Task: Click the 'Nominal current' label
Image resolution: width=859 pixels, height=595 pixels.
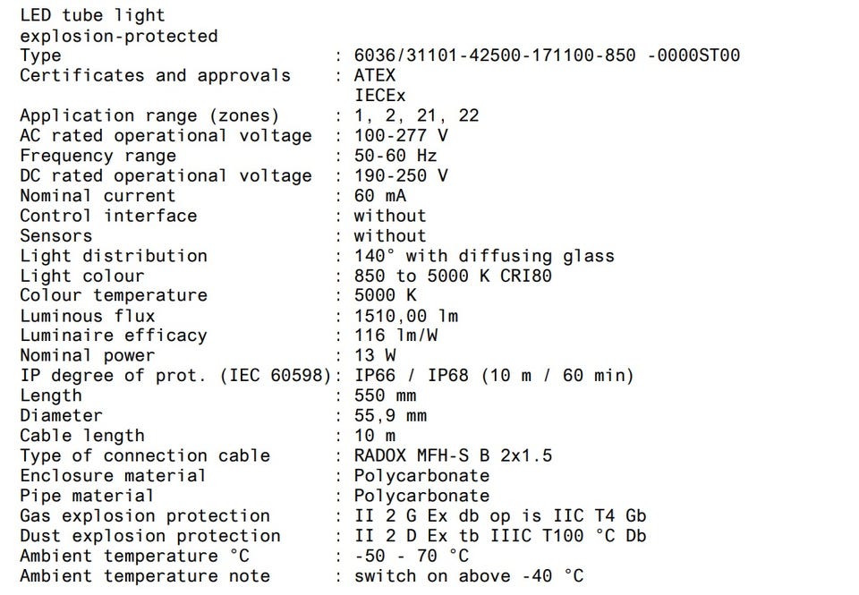Action: pyautogui.click(x=98, y=196)
